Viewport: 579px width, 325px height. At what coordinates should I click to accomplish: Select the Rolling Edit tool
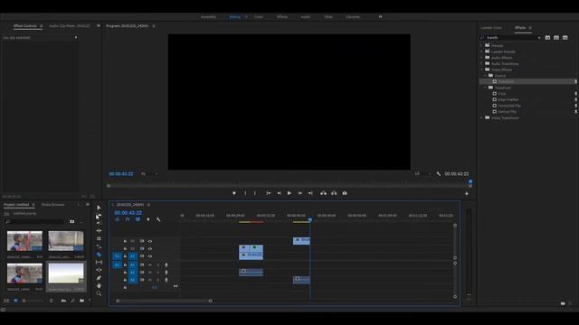[x=99, y=231]
